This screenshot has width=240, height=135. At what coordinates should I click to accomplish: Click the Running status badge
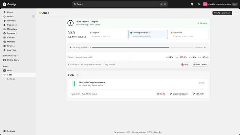click(x=202, y=23)
